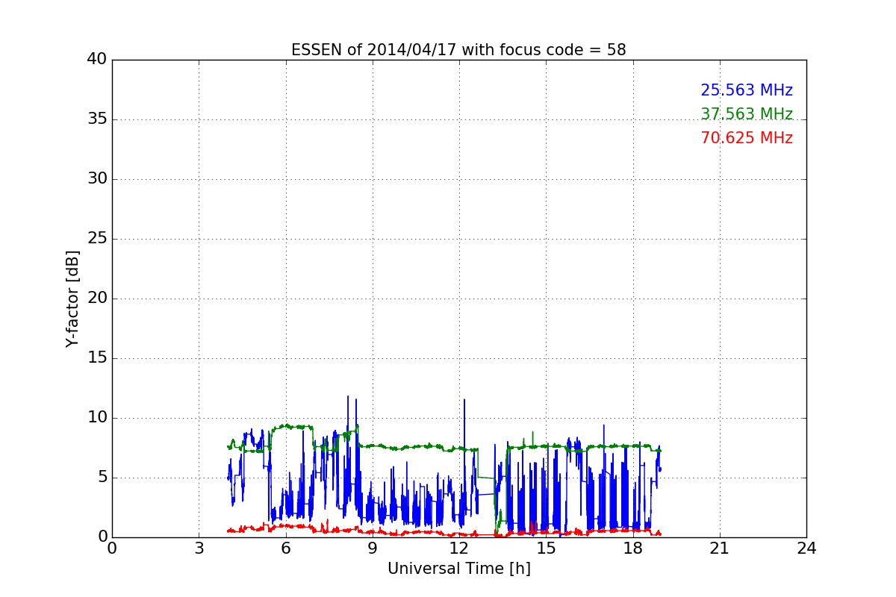Click y-axis tick value 30
This screenshot has width=896, height=597.
[x=97, y=179]
